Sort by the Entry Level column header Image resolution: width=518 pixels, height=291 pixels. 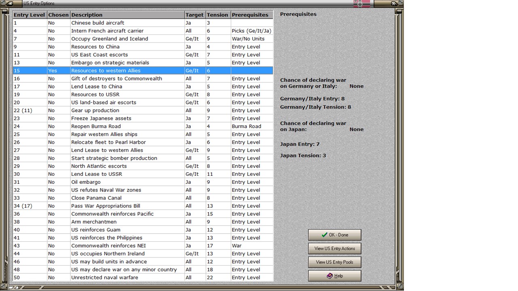click(30, 15)
